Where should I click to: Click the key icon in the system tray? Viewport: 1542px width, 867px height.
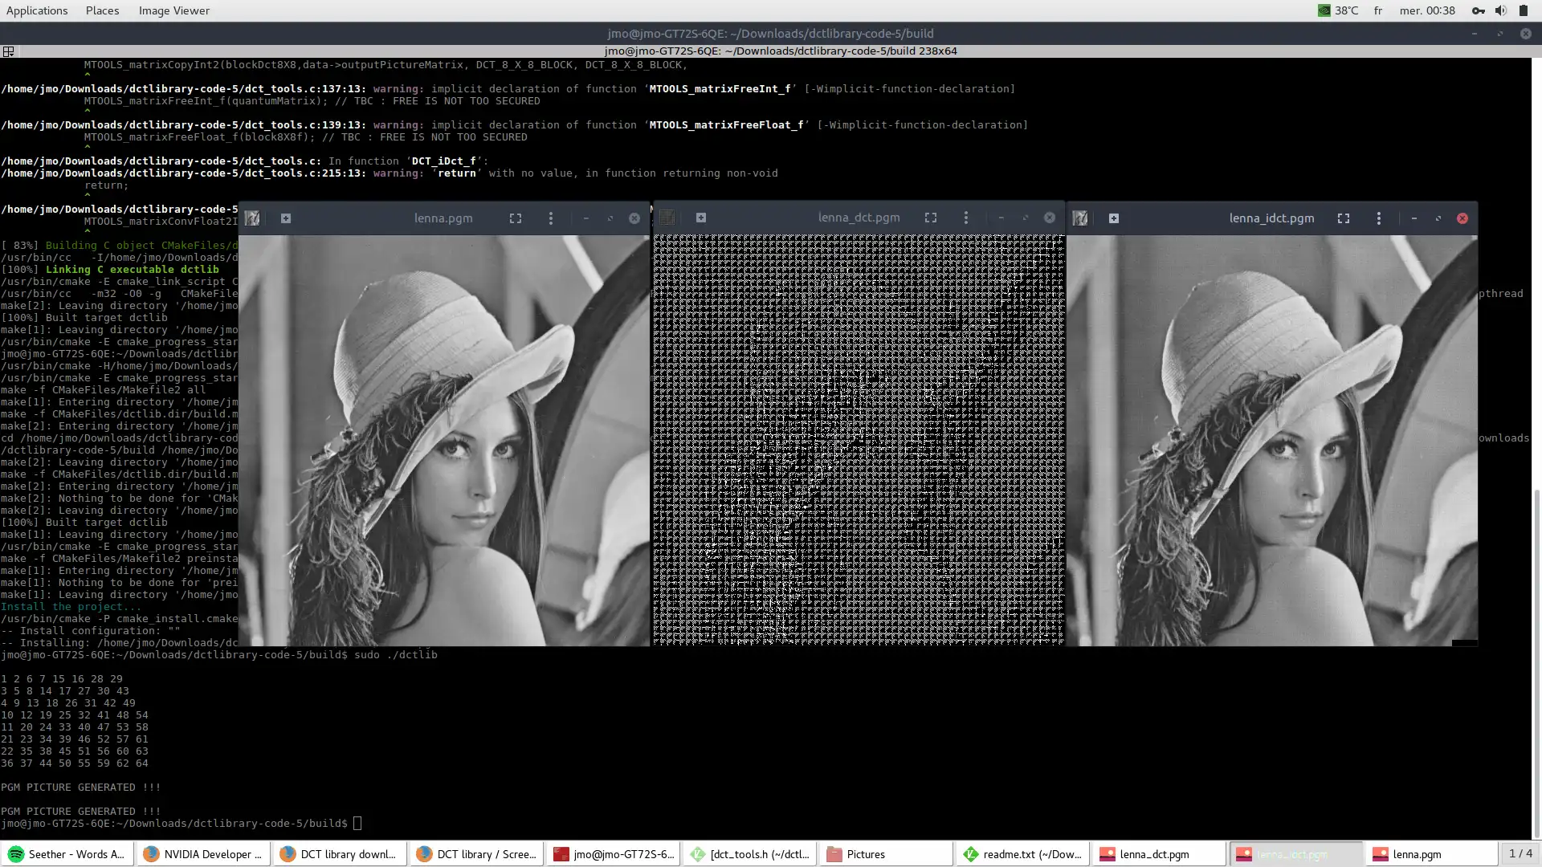pos(1478,10)
